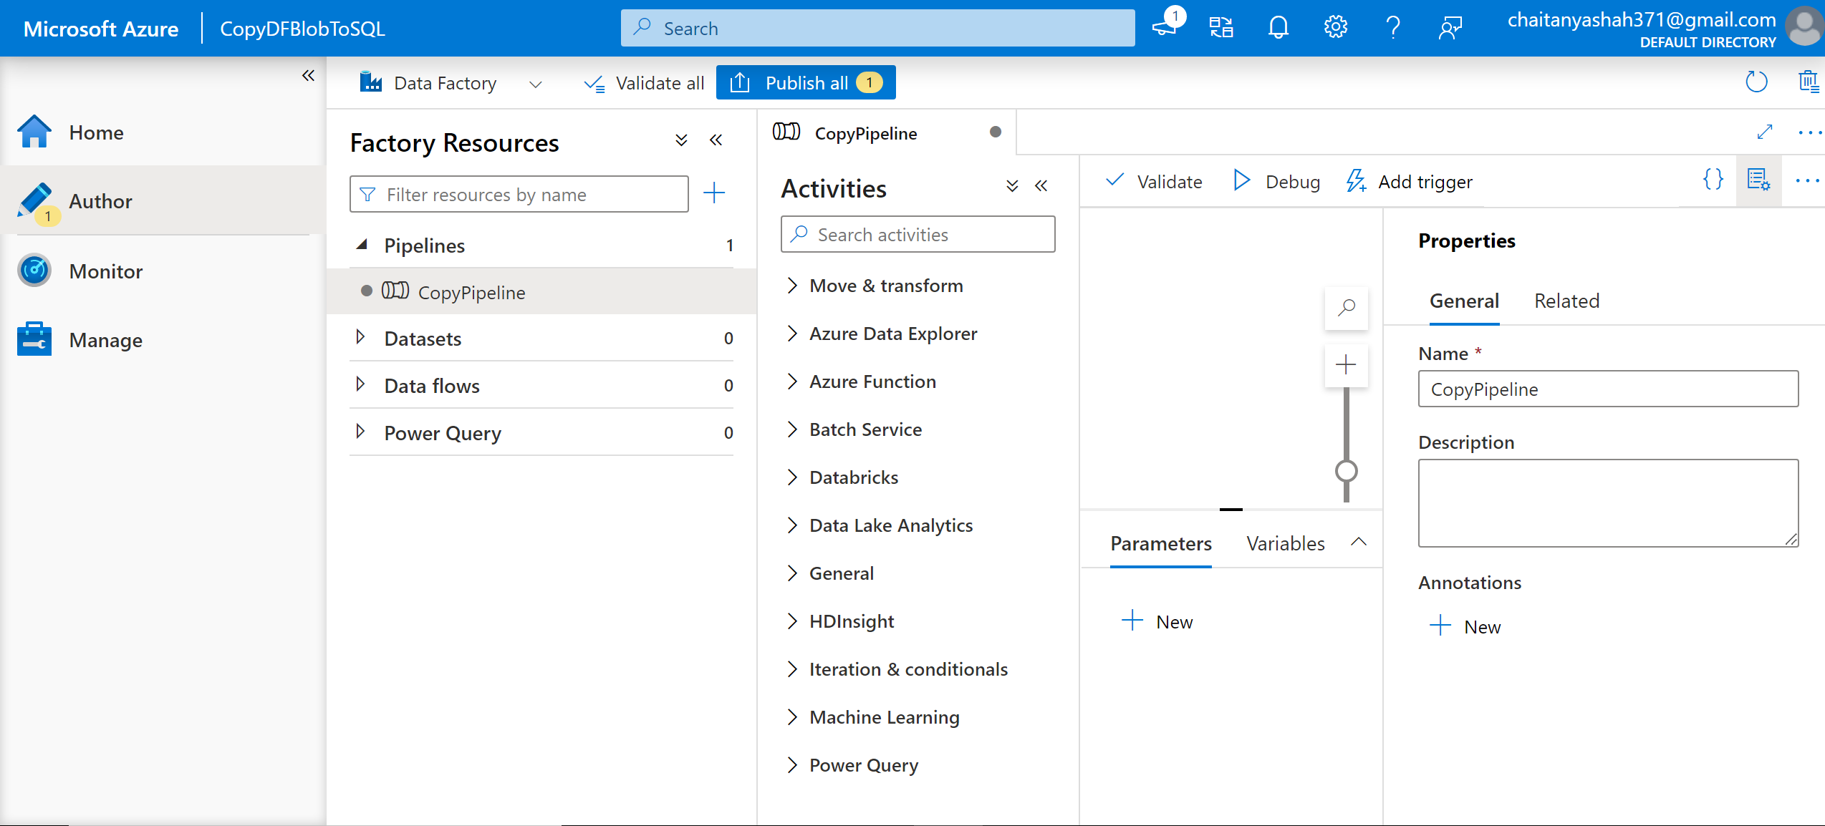Add new resource with plus icon

[x=714, y=193]
